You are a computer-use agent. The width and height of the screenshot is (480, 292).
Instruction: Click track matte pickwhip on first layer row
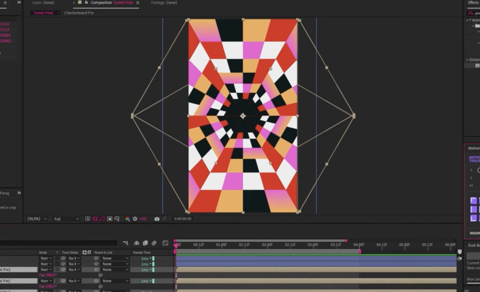(63, 258)
